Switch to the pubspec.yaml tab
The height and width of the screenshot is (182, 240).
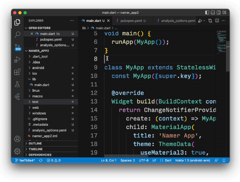point(130,20)
